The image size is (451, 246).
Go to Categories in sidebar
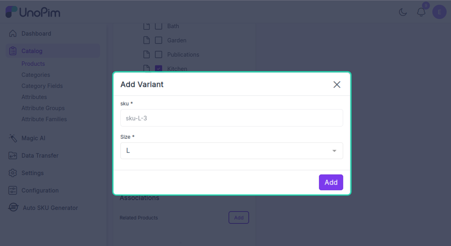pyautogui.click(x=36, y=75)
